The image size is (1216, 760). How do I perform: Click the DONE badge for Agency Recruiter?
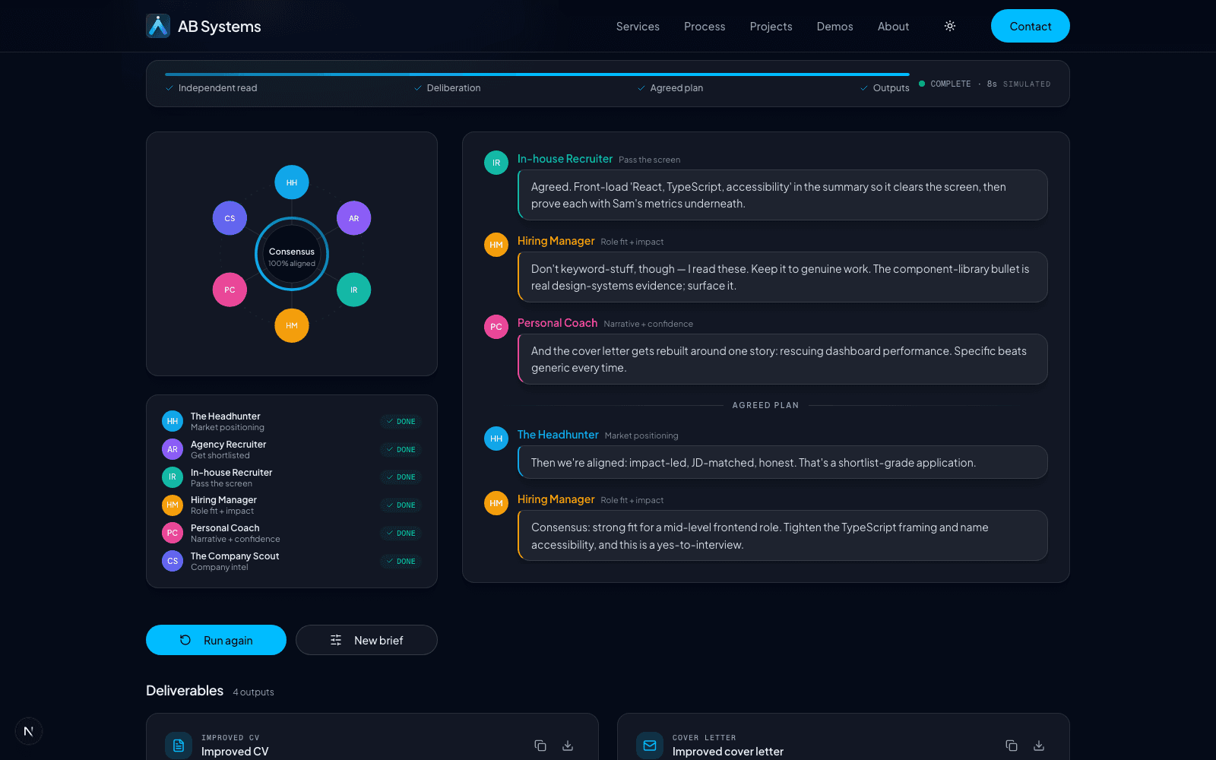[401, 449]
